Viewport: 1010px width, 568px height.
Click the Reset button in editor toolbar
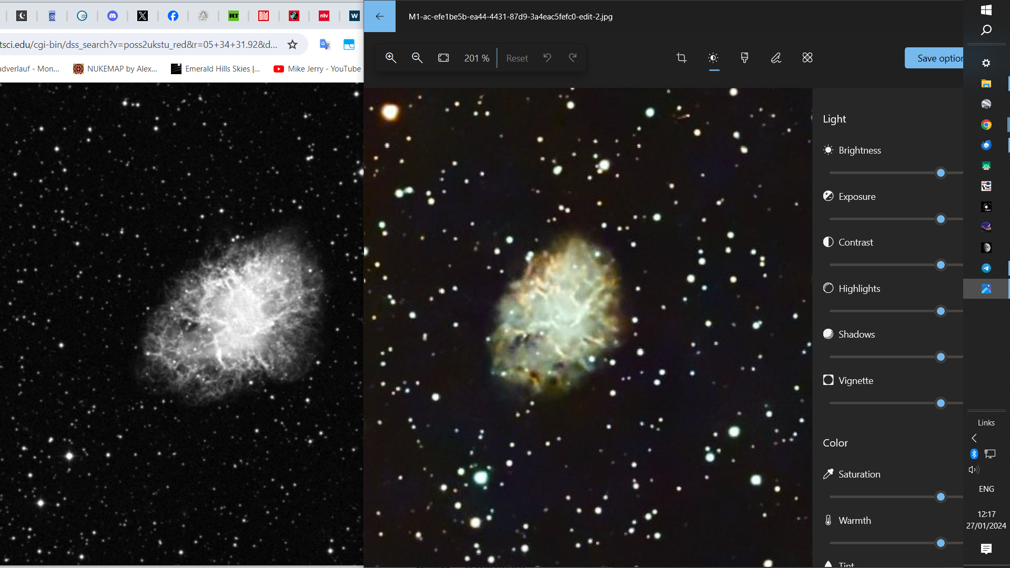tap(517, 58)
